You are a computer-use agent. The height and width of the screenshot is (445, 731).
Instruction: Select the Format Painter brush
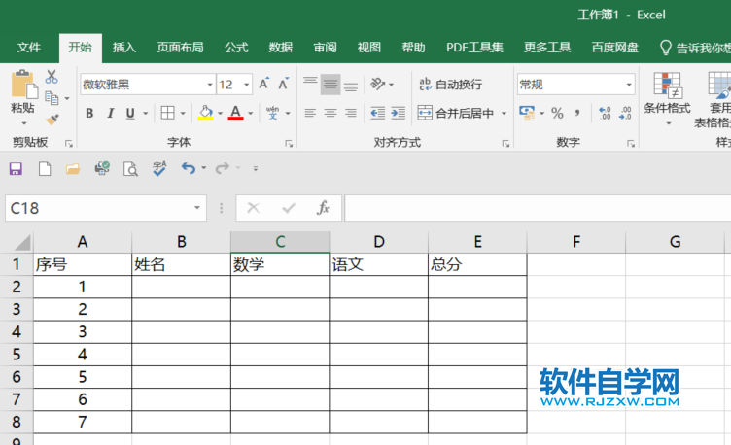click(x=52, y=120)
